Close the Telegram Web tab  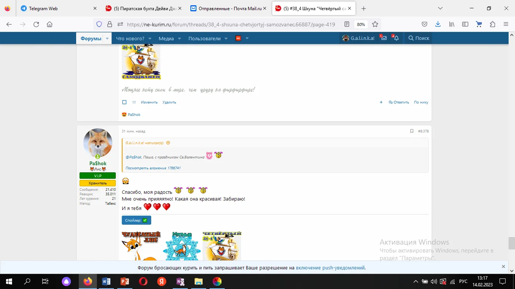(95, 8)
